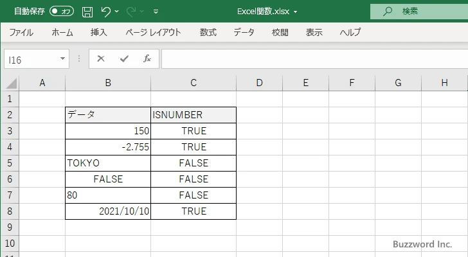Open the データ ribbon tab
Image resolution: width=468 pixels, height=257 pixels.
click(244, 32)
